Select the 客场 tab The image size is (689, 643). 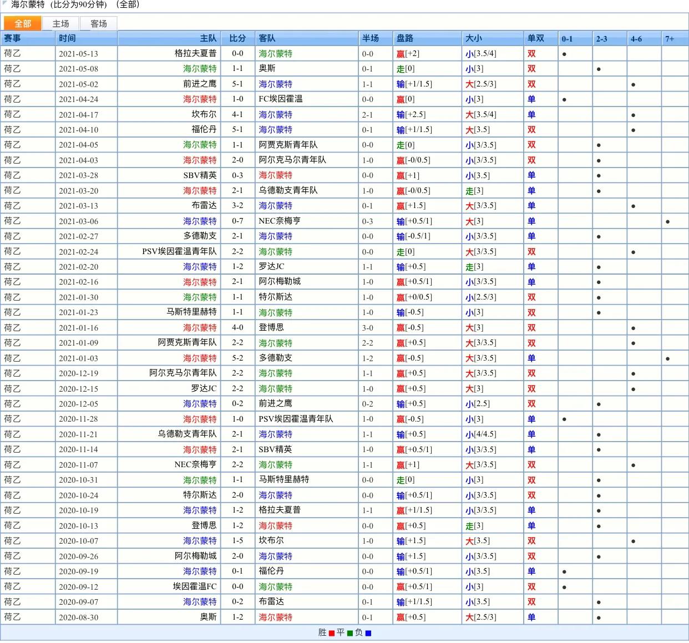99,23
